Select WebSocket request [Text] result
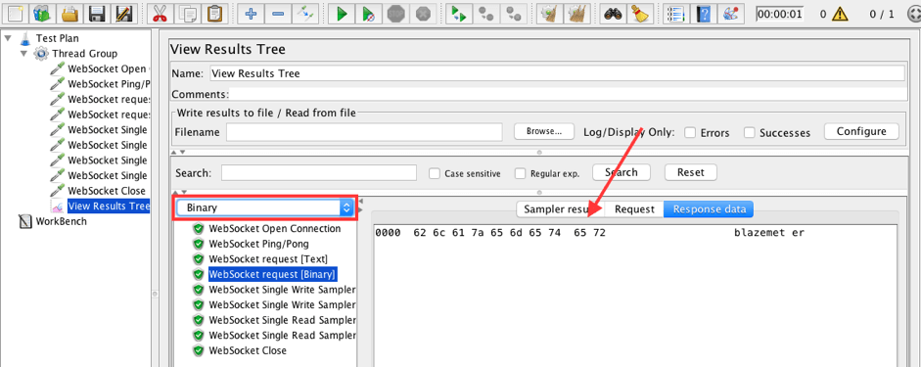This screenshot has height=367, width=921. click(268, 259)
